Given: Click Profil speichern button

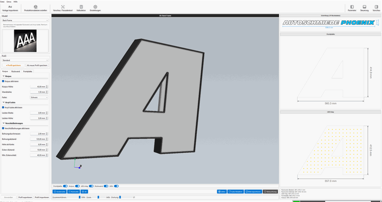Looking at the screenshot, I should [x=14, y=65].
